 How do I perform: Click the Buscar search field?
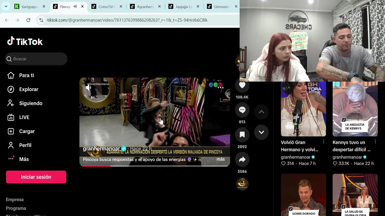[x=36, y=59]
